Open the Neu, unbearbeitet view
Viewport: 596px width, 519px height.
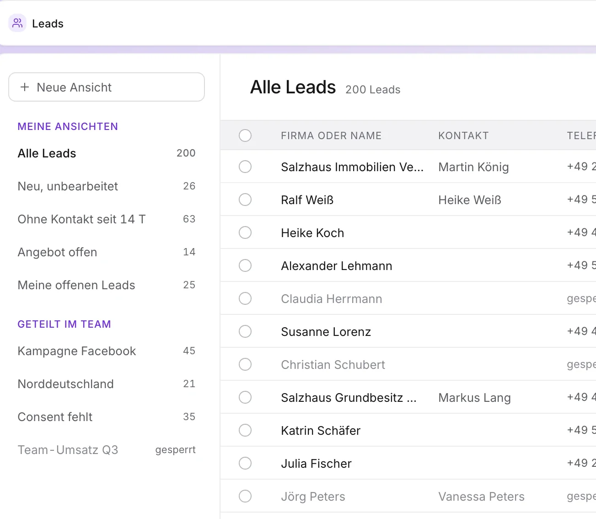(x=107, y=186)
